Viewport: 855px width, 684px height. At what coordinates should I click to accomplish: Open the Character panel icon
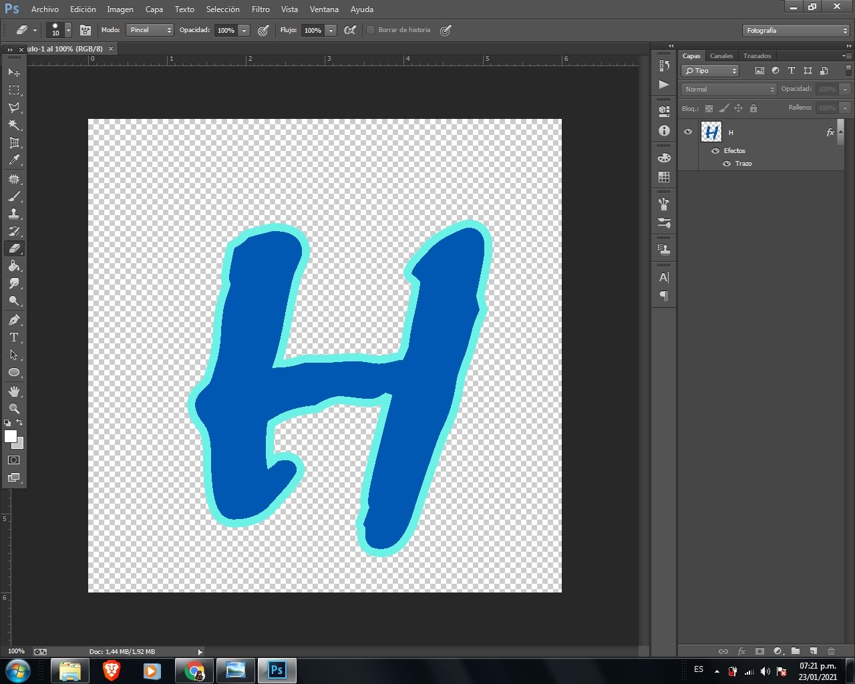tap(664, 277)
